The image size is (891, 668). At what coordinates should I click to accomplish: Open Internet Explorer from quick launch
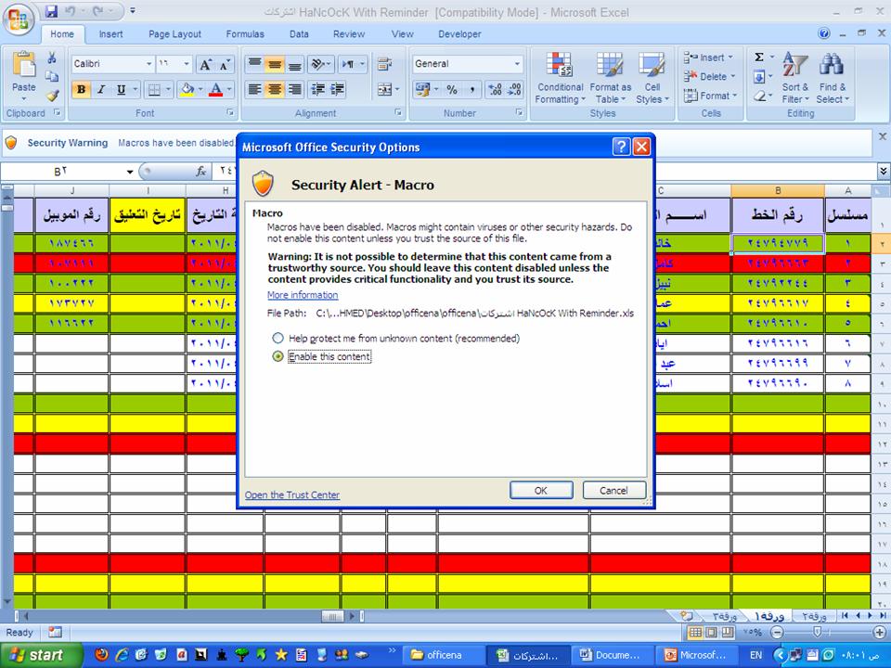123,655
